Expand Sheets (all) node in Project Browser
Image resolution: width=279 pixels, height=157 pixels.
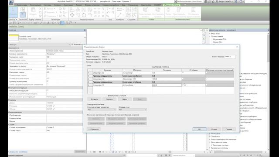(210, 133)
